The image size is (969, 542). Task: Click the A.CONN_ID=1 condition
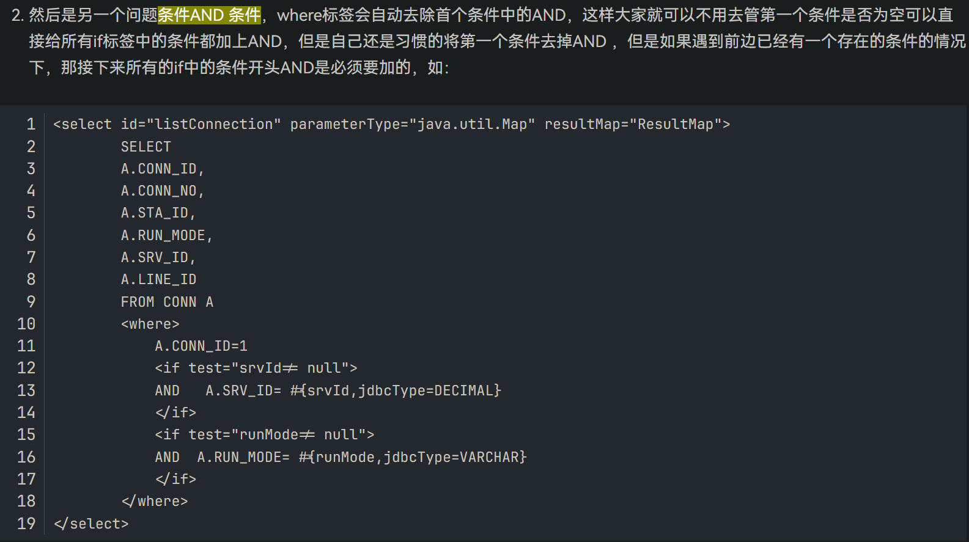[201, 346]
